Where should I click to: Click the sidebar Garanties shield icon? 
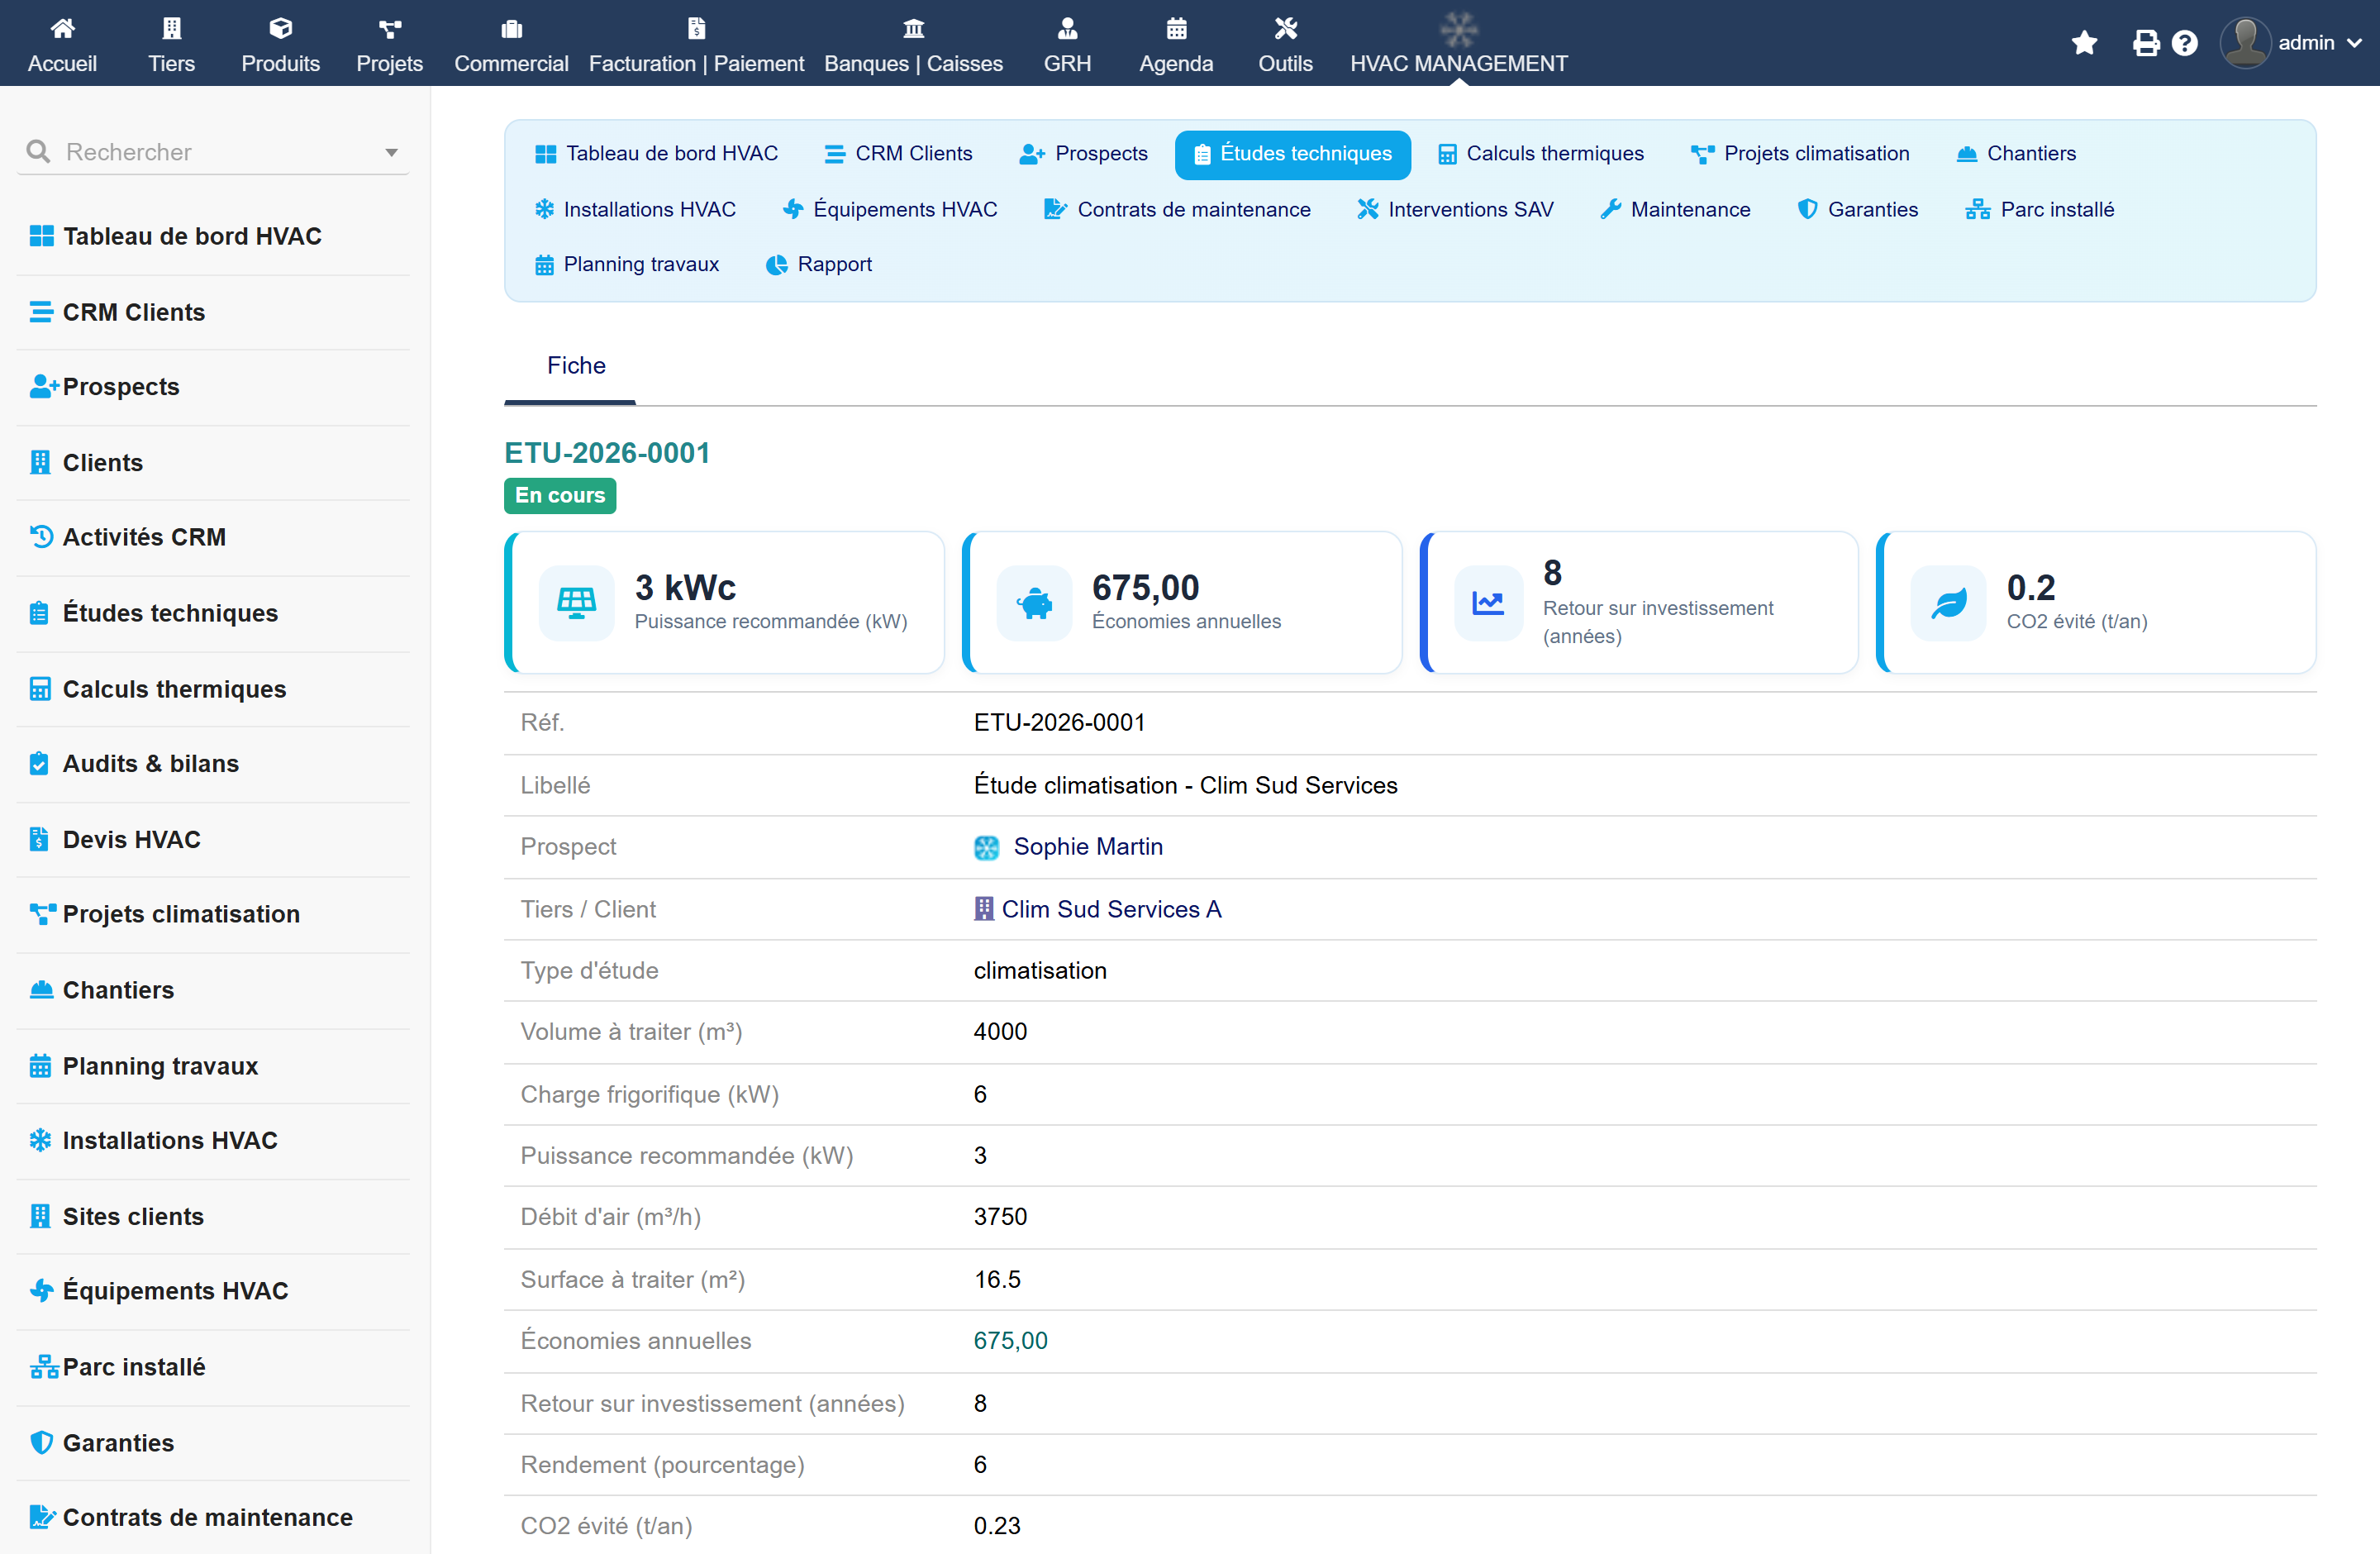(x=41, y=1442)
